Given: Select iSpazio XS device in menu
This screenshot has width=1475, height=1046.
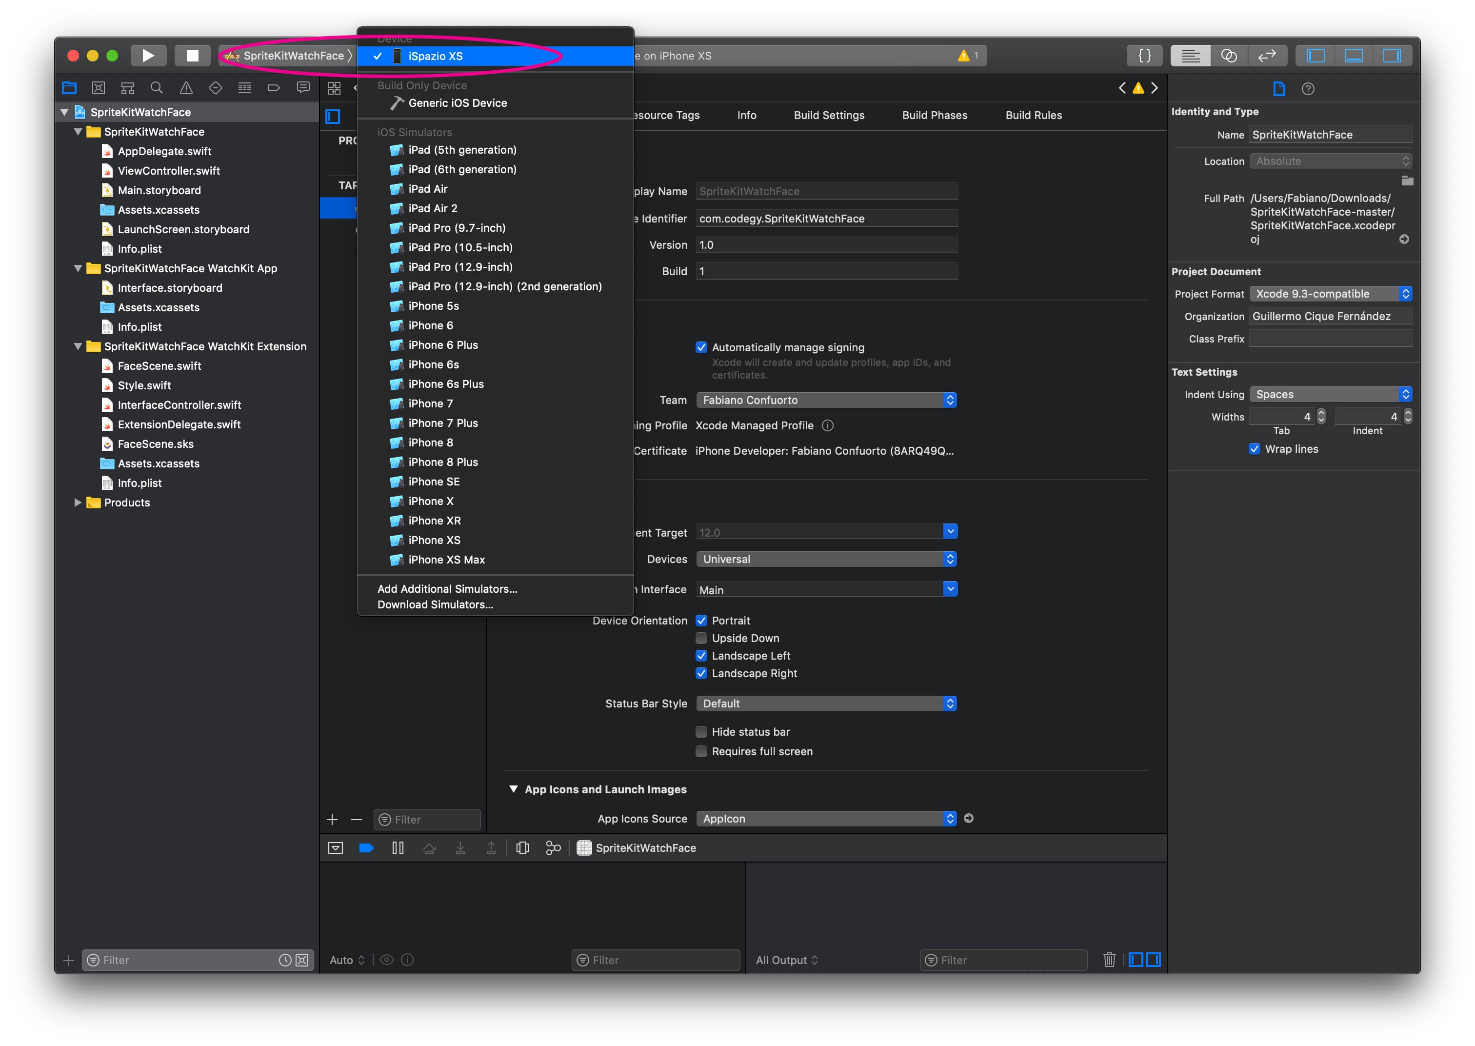Looking at the screenshot, I should 495,56.
